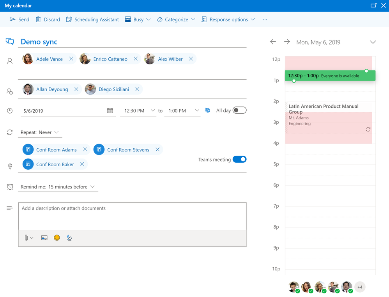The image size is (389, 297).
Task: Open Response options menu
Action: 228,20
